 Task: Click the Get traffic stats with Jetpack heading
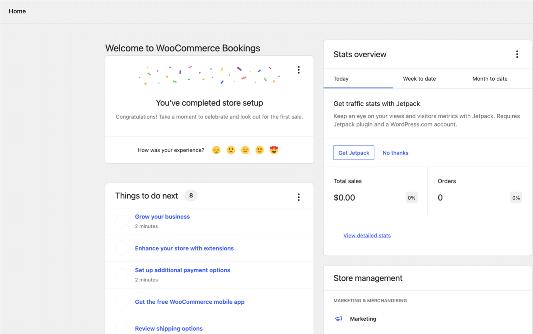[x=377, y=104]
